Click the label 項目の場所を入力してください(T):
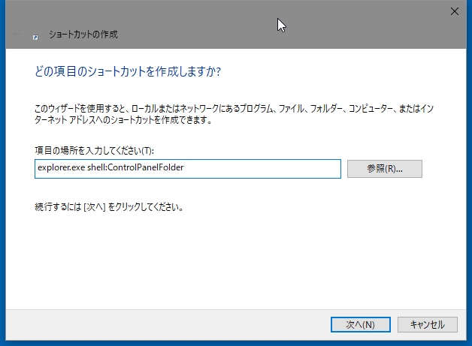The height and width of the screenshot is (346, 472). click(x=94, y=150)
